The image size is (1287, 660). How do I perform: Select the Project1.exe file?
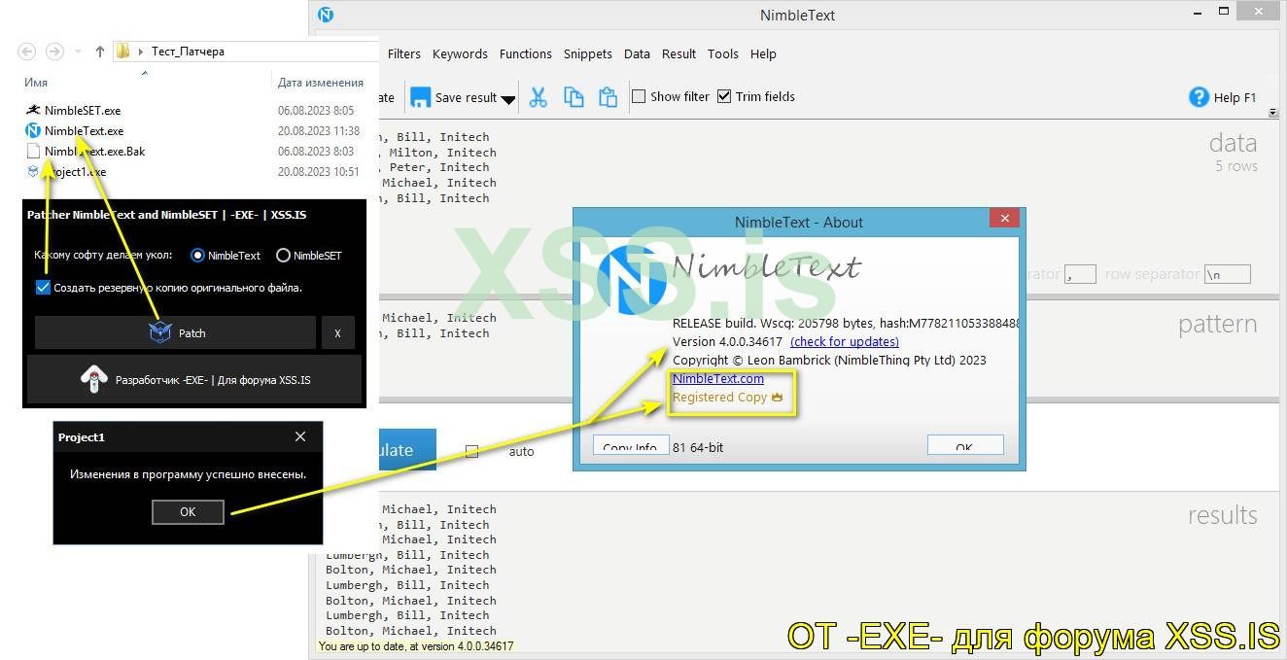point(76,172)
